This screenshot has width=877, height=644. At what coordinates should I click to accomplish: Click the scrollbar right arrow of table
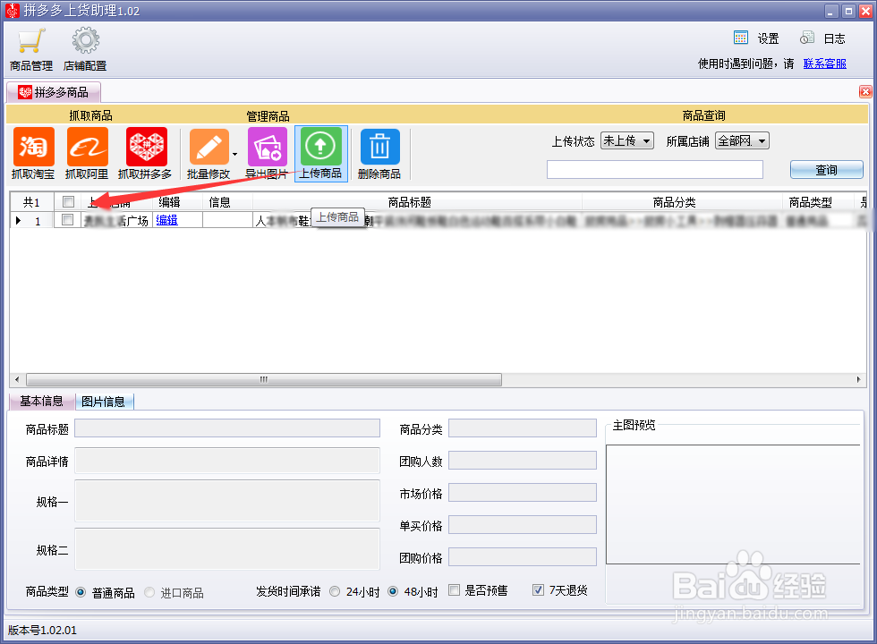[x=858, y=379]
